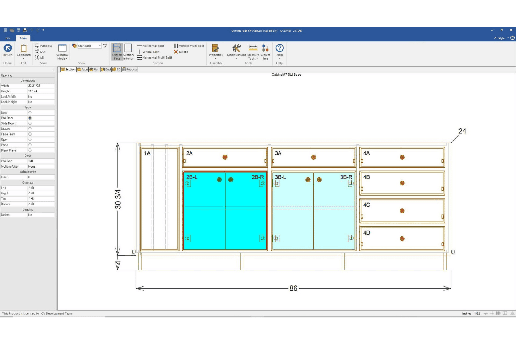Open assembly Properties
Image resolution: width=516 pixels, height=344 pixels.
pyautogui.click(x=215, y=51)
